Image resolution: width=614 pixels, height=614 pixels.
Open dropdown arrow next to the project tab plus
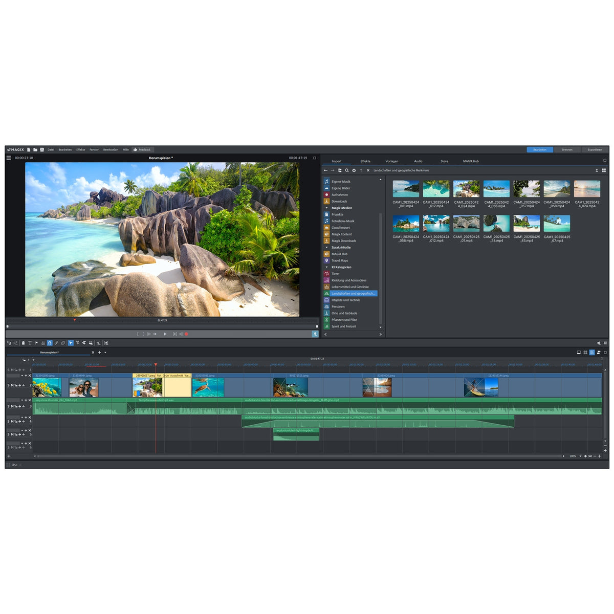coord(105,353)
